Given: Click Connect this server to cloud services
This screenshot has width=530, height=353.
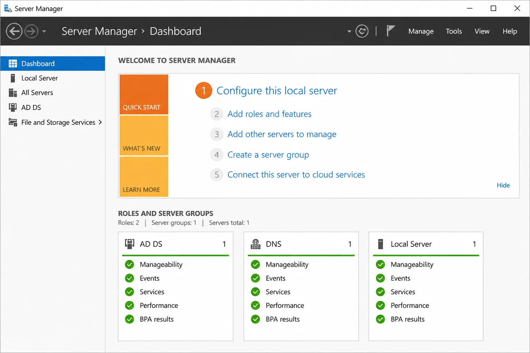Looking at the screenshot, I should (x=296, y=175).
